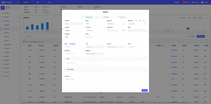Image resolution: width=211 pixels, height=104 pixels.
Task: Click the 停车管理 sidebar icon
Action: tap(2, 68)
